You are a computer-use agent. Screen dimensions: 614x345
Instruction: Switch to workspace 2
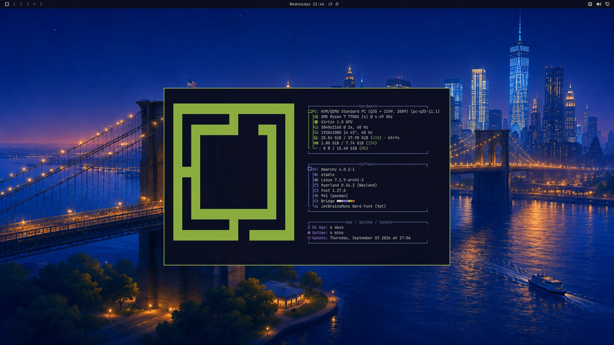21,4
